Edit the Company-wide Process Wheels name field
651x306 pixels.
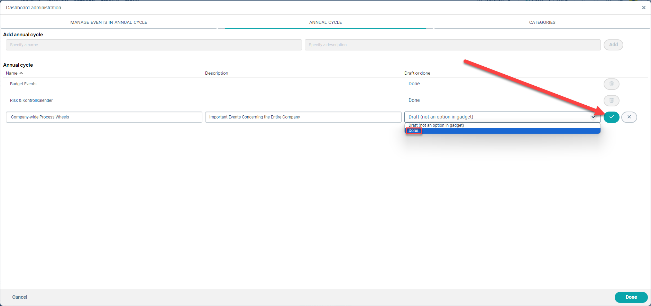(104, 117)
